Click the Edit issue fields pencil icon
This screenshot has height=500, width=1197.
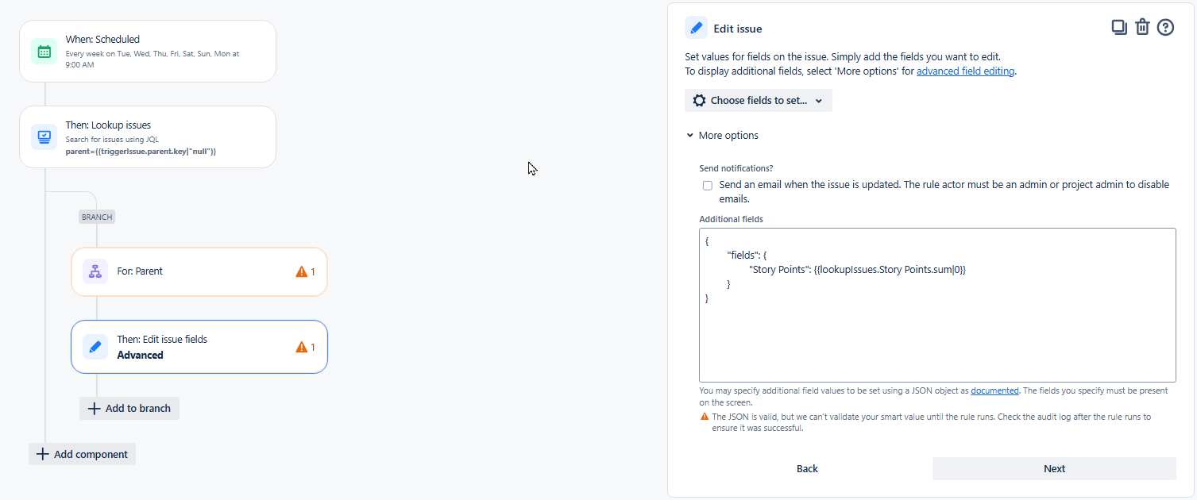point(95,347)
